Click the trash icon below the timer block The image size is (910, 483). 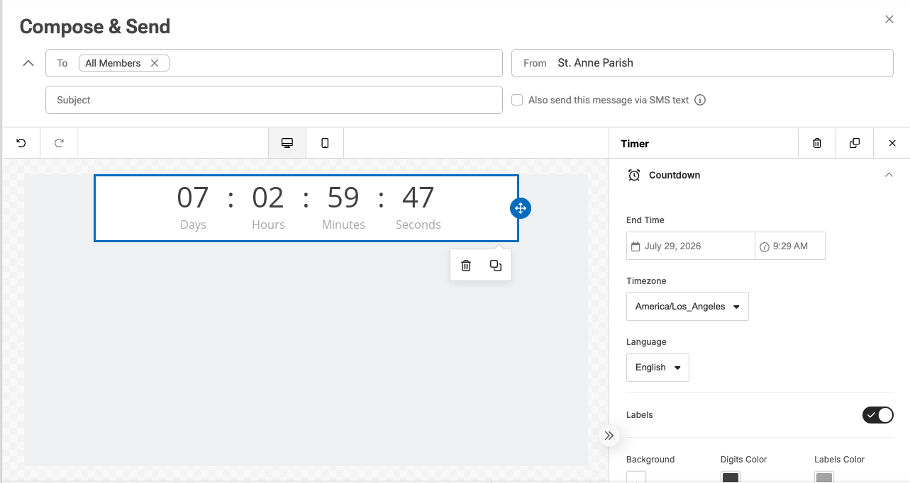click(x=466, y=266)
